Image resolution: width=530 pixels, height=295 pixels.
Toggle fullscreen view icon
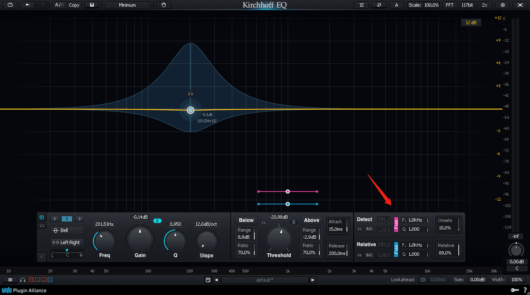point(520,5)
